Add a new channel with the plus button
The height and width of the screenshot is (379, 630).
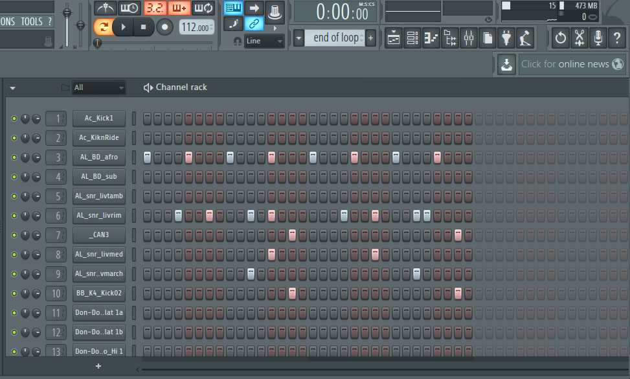click(98, 366)
